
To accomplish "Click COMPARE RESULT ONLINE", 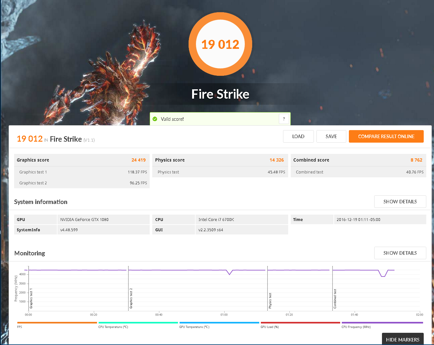I will [x=386, y=136].
